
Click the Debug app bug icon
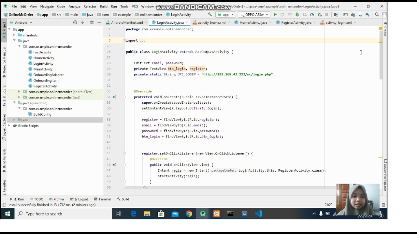297,15
